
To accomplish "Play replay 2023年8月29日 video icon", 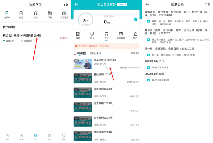I will 148,80.
